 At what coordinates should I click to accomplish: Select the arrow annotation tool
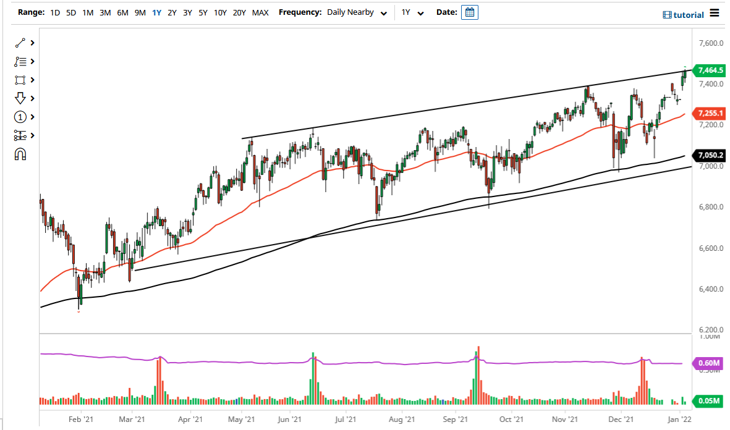click(x=19, y=98)
